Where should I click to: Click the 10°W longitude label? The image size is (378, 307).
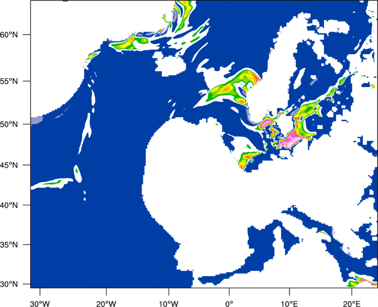click(169, 304)
